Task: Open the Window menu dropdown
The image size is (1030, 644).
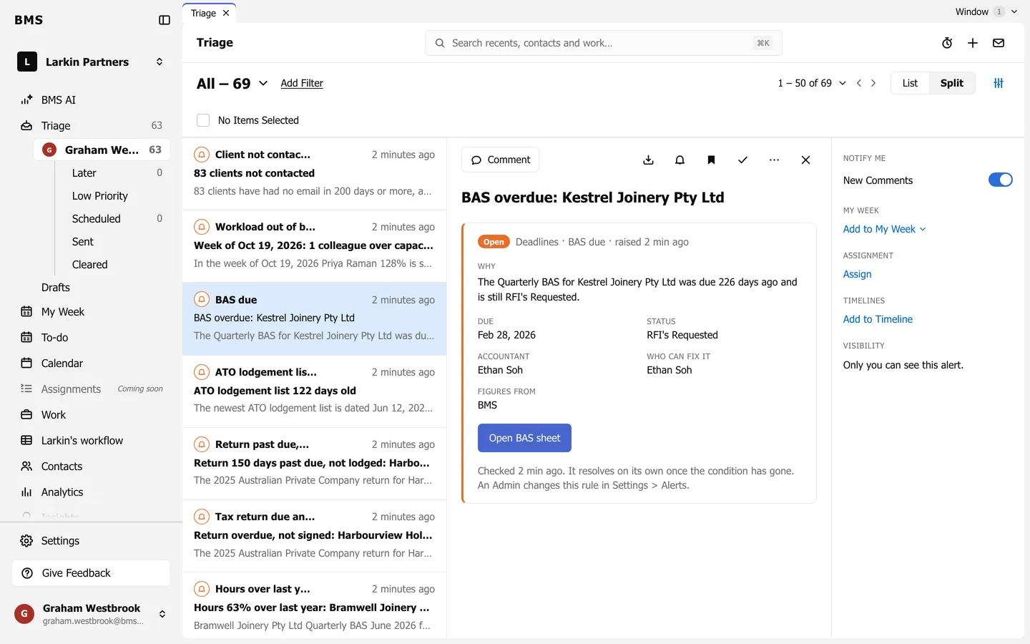Action: tap(986, 11)
